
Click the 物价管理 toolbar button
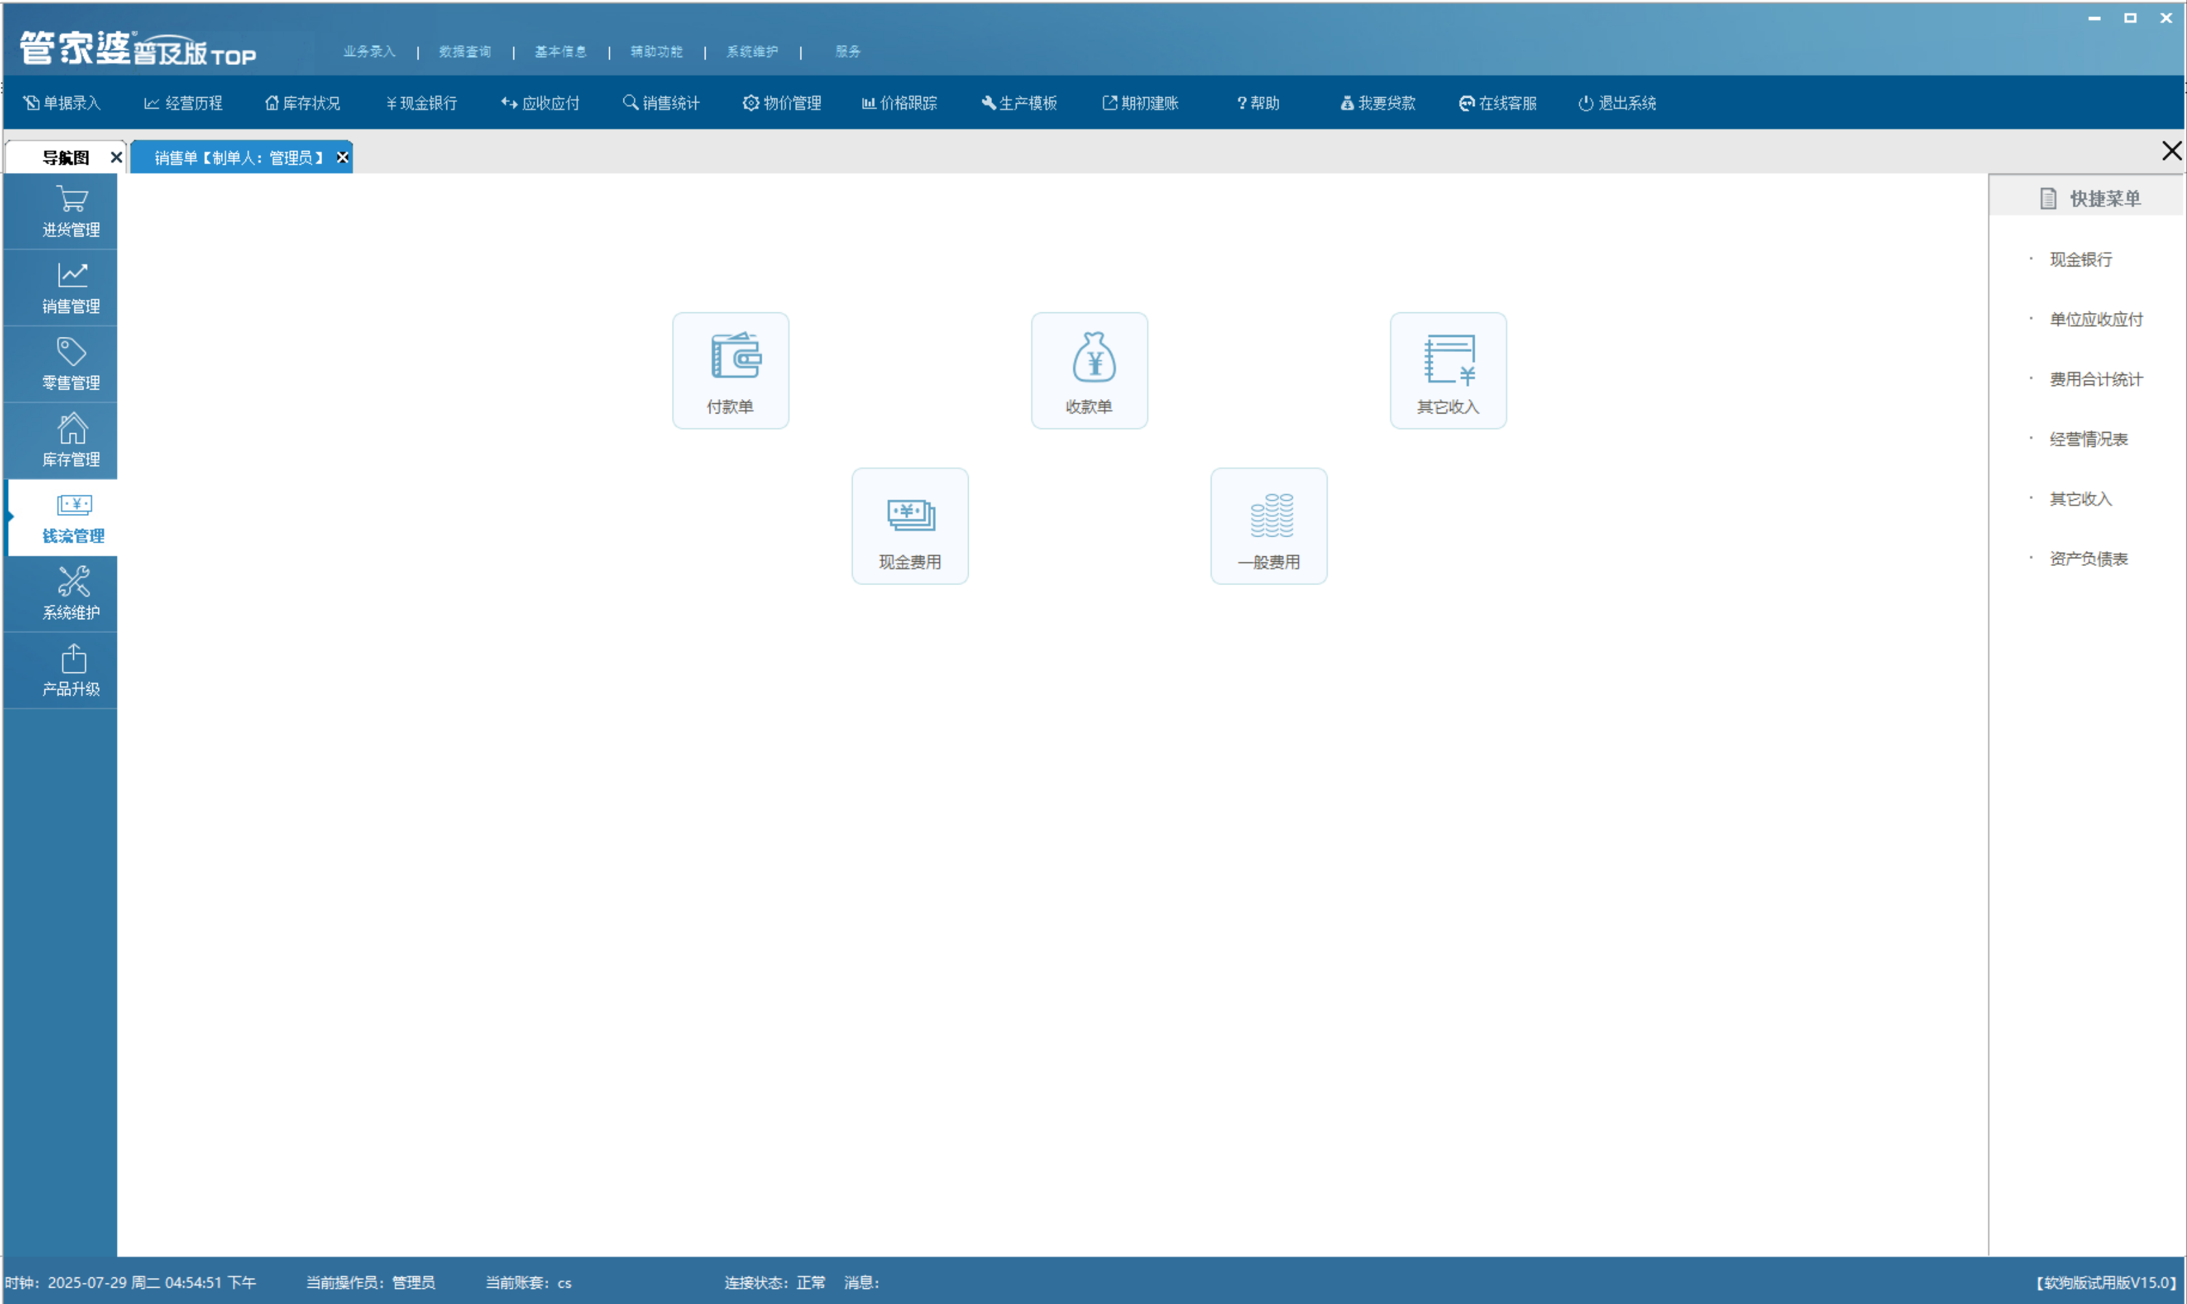click(x=781, y=103)
